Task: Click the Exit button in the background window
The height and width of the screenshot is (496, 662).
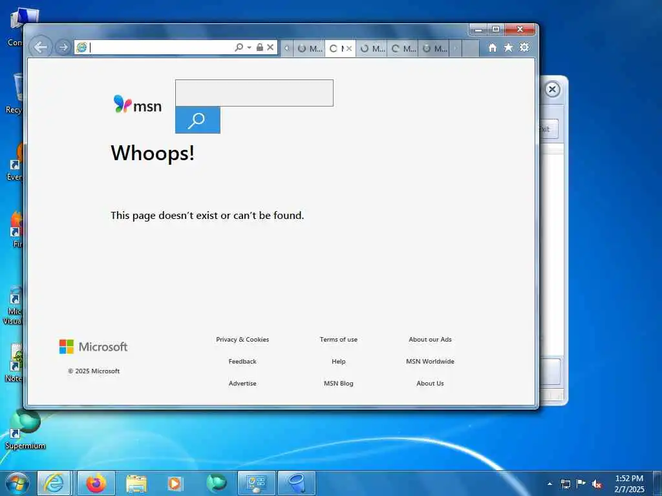Action: tap(549, 129)
